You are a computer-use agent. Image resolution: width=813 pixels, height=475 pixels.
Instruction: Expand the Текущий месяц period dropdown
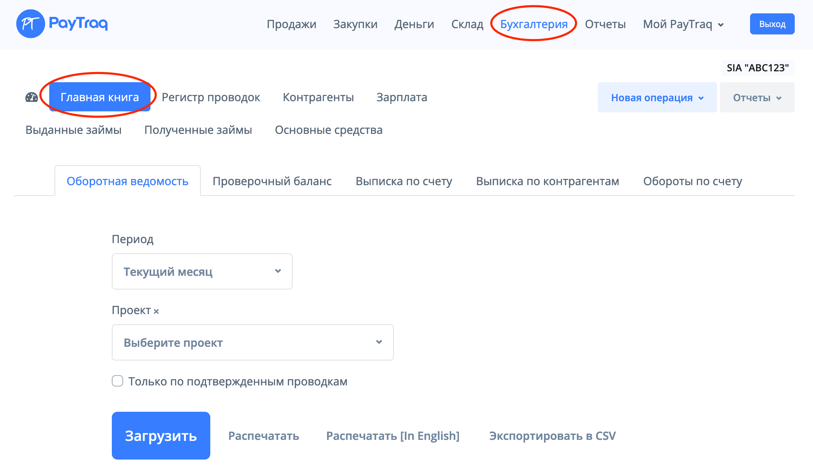(202, 271)
